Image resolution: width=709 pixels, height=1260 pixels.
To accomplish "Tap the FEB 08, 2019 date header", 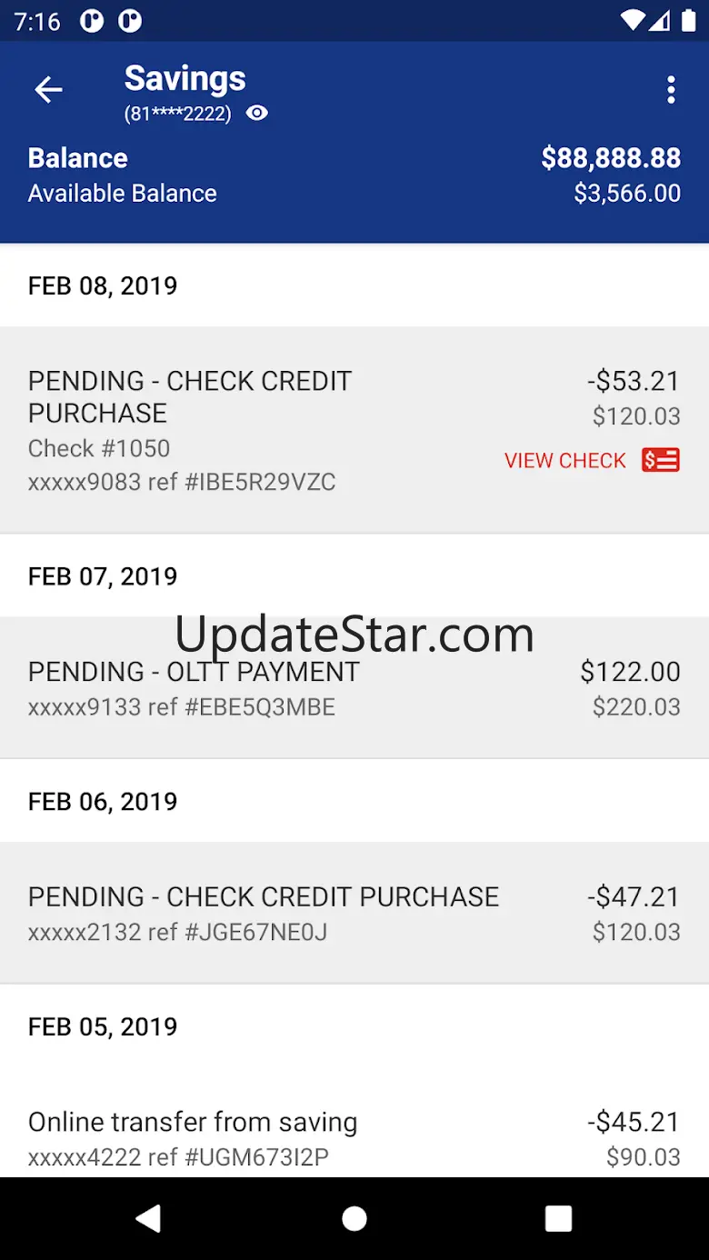I will point(103,285).
